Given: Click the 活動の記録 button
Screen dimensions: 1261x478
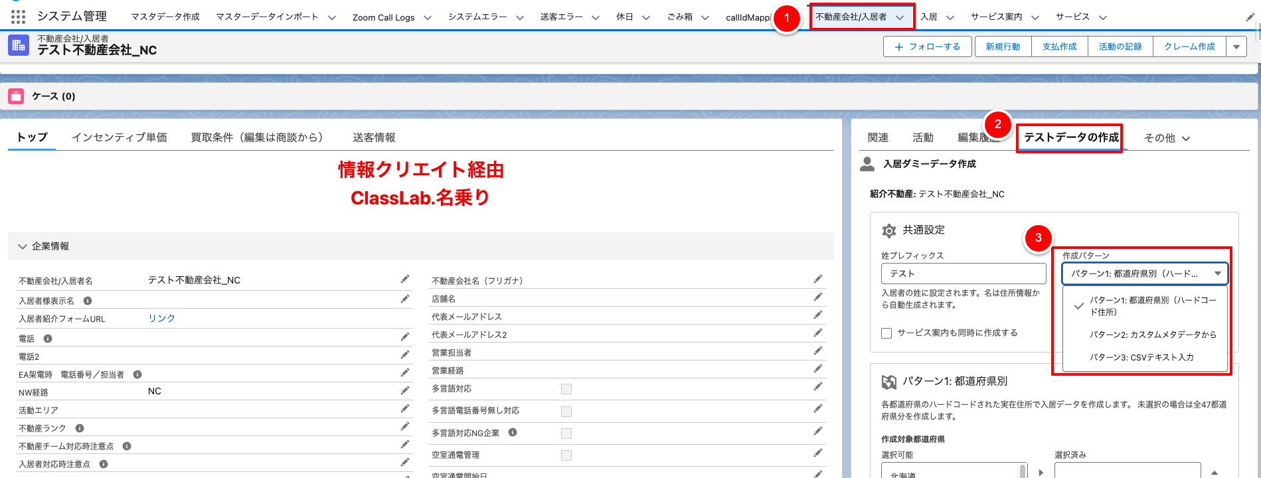Looking at the screenshot, I should pos(1120,46).
